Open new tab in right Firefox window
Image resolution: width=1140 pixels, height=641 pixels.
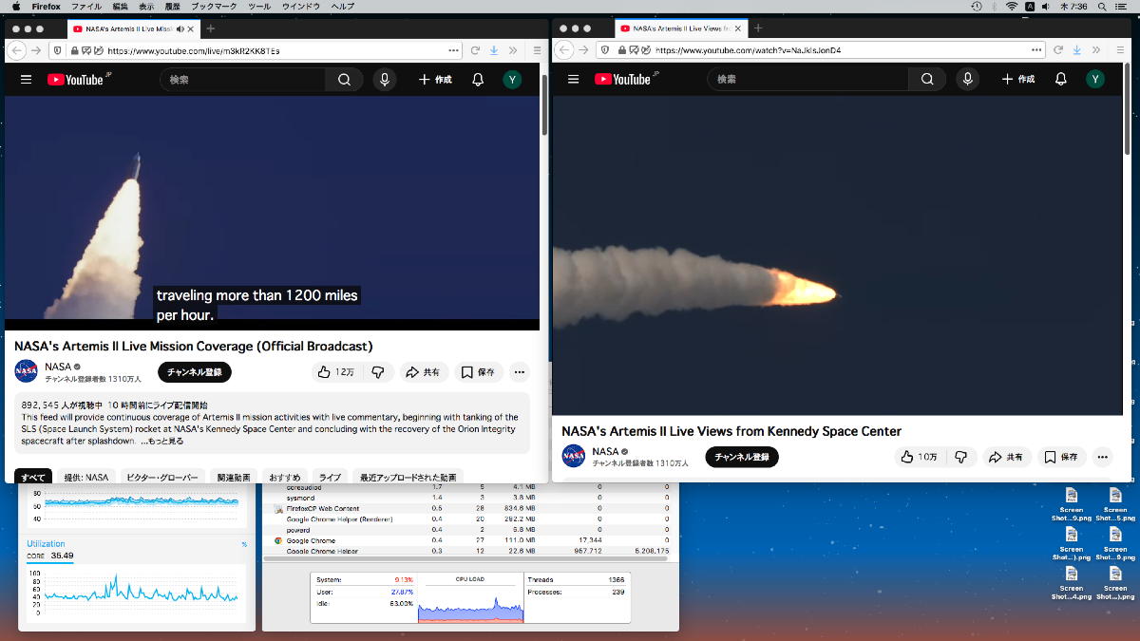click(758, 28)
